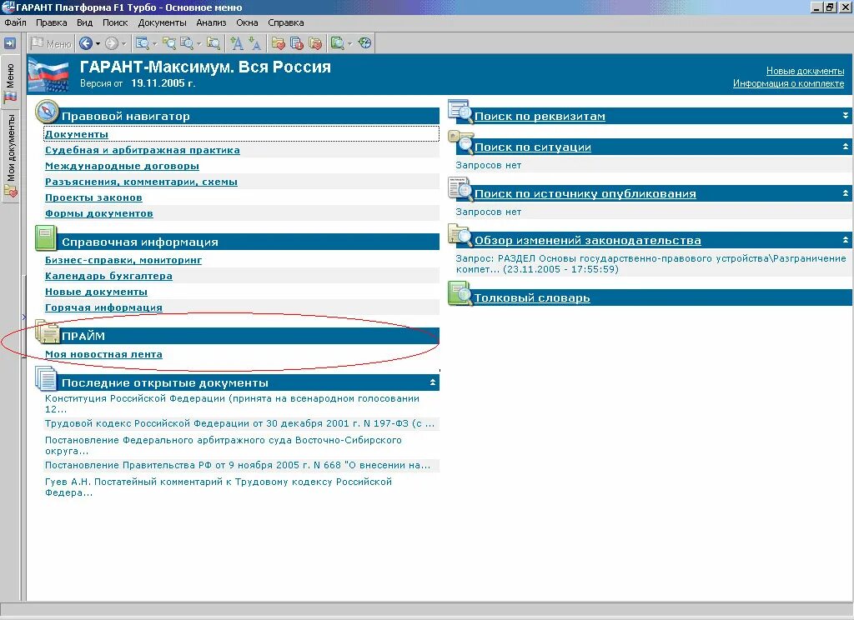Toggle the side panel pin icon
The width and height of the screenshot is (854, 620).
point(10,43)
